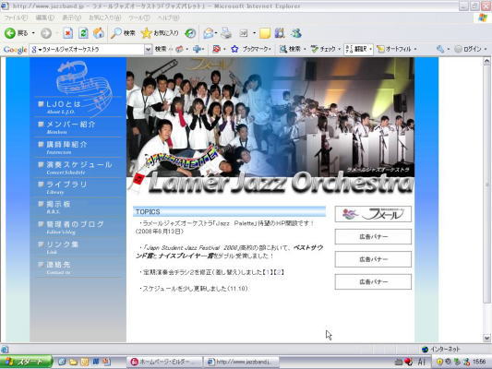Click the Google toolbar Login button
Image resolution: width=492 pixels, height=369 pixels.
[x=467, y=49]
